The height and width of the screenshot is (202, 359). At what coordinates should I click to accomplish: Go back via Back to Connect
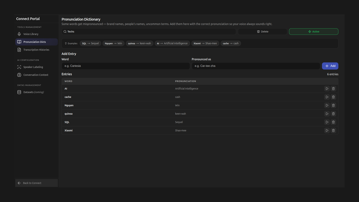pyautogui.click(x=36, y=183)
